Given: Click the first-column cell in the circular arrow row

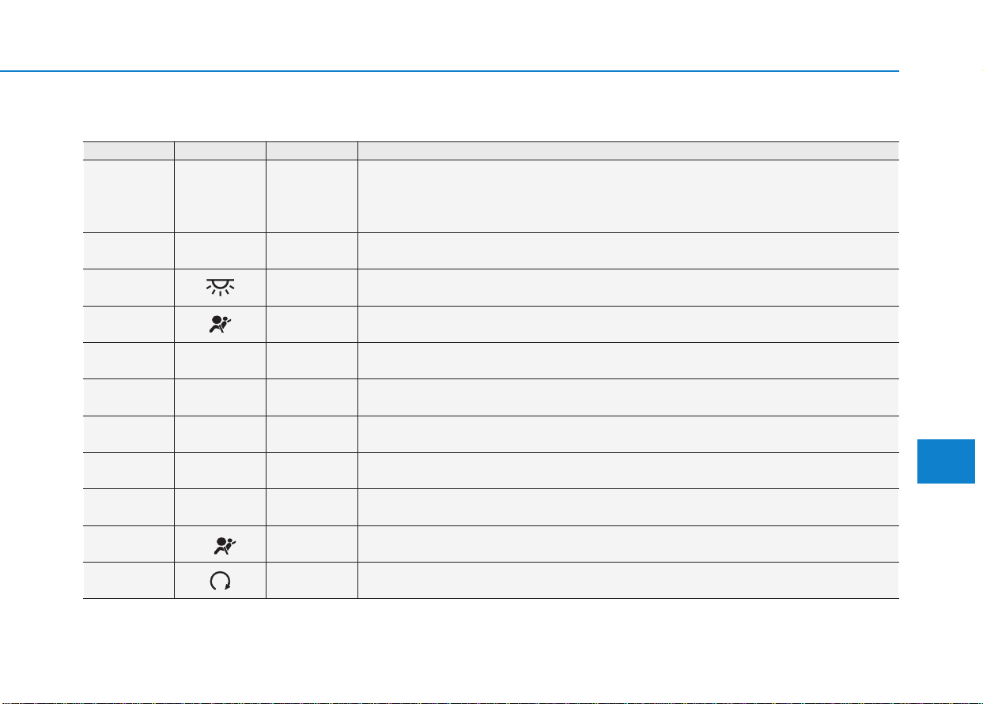Looking at the screenshot, I should [x=128, y=581].
